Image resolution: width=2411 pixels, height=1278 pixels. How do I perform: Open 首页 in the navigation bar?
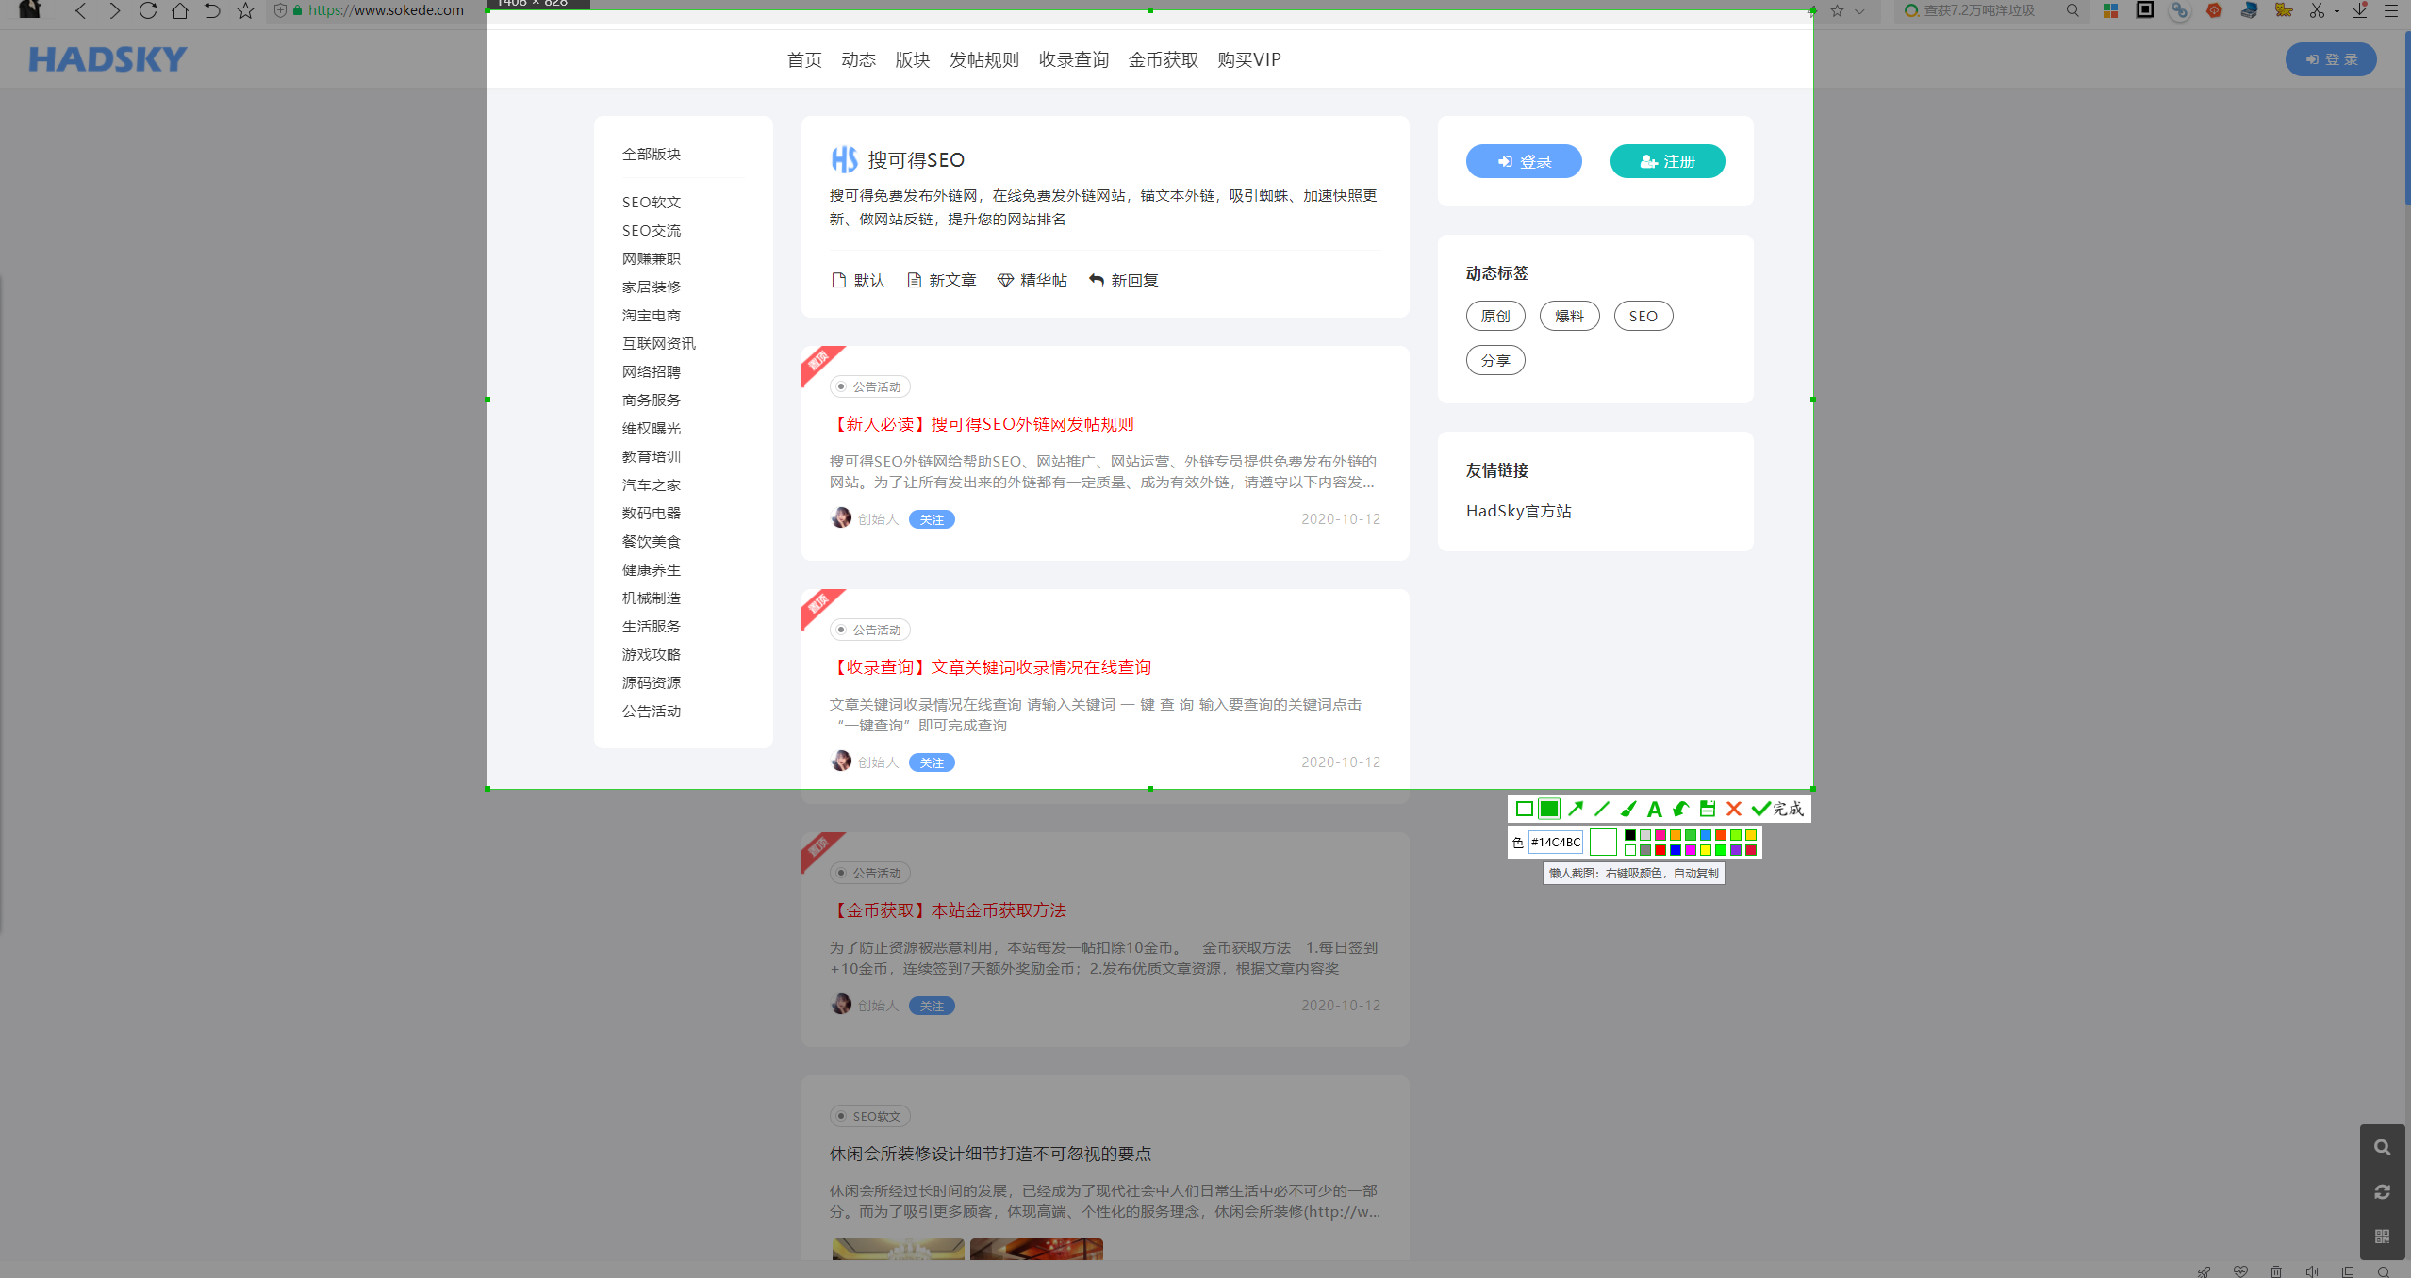804,59
